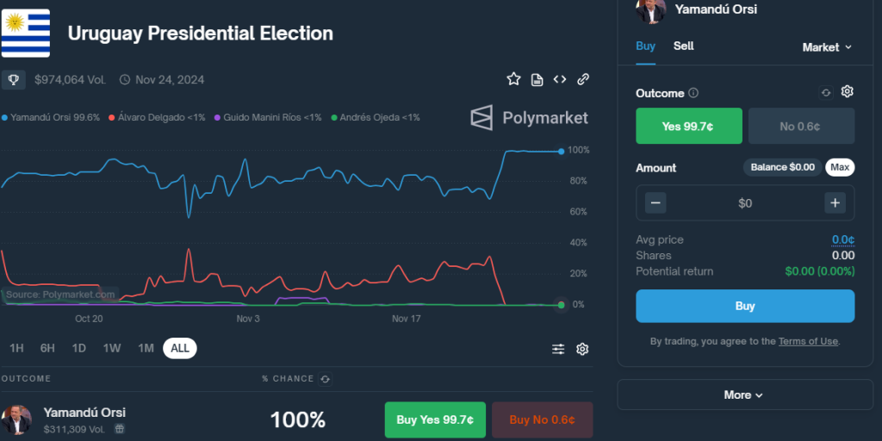The height and width of the screenshot is (441, 882).
Task: Toggle the % Chance refresh icon
Action: point(325,379)
